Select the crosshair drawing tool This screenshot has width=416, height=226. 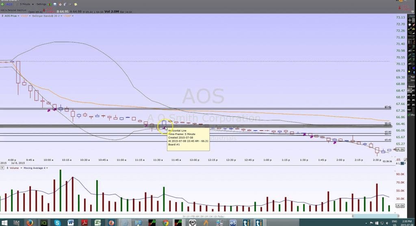(409, 20)
